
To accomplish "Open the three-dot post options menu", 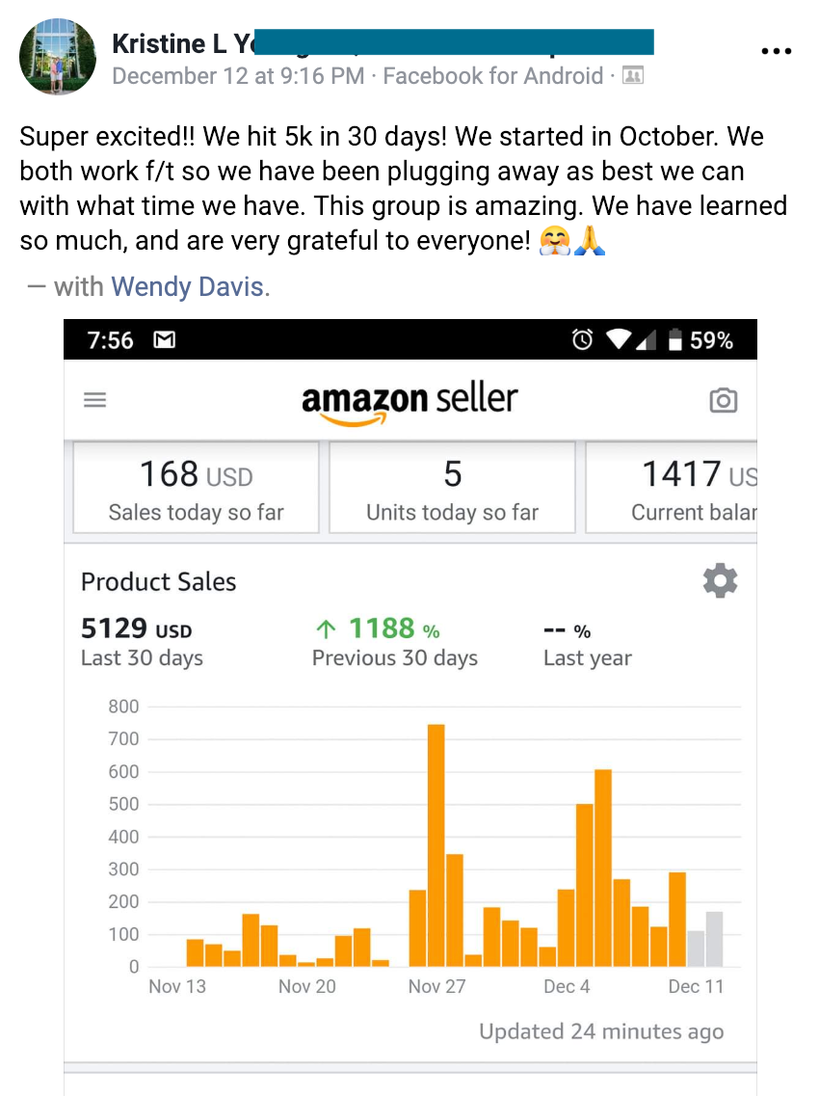I will point(777,51).
